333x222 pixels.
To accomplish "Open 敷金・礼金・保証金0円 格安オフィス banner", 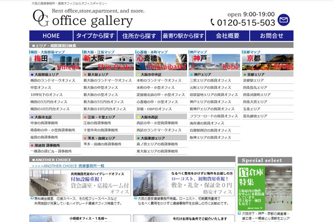I will click(x=184, y=183).
